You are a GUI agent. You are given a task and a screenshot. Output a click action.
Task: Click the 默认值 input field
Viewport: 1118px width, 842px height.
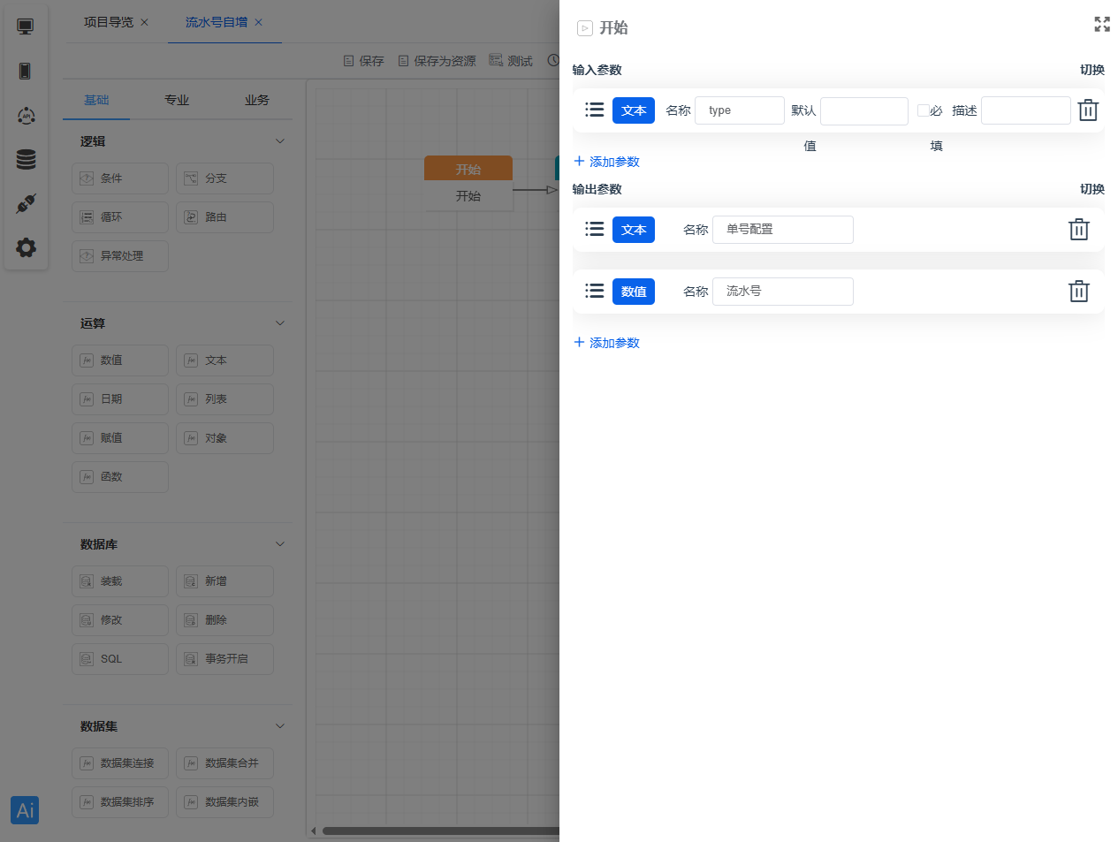(x=863, y=111)
